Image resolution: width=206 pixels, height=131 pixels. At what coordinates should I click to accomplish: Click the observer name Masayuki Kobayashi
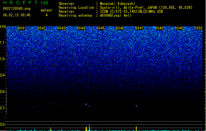point(118,4)
